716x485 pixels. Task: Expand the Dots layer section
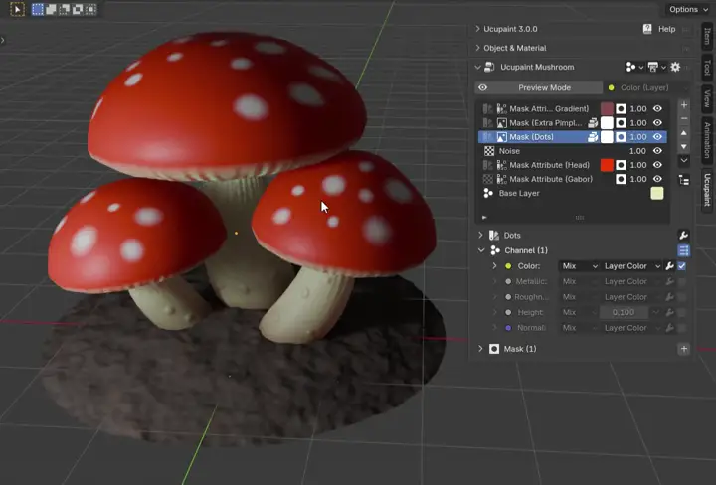click(480, 235)
